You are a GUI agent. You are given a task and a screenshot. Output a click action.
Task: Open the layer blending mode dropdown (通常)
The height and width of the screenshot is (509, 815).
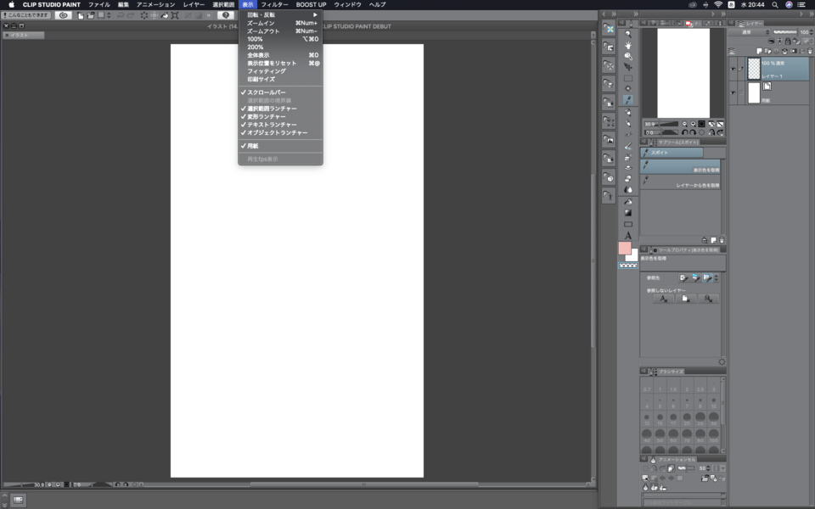pyautogui.click(x=749, y=32)
